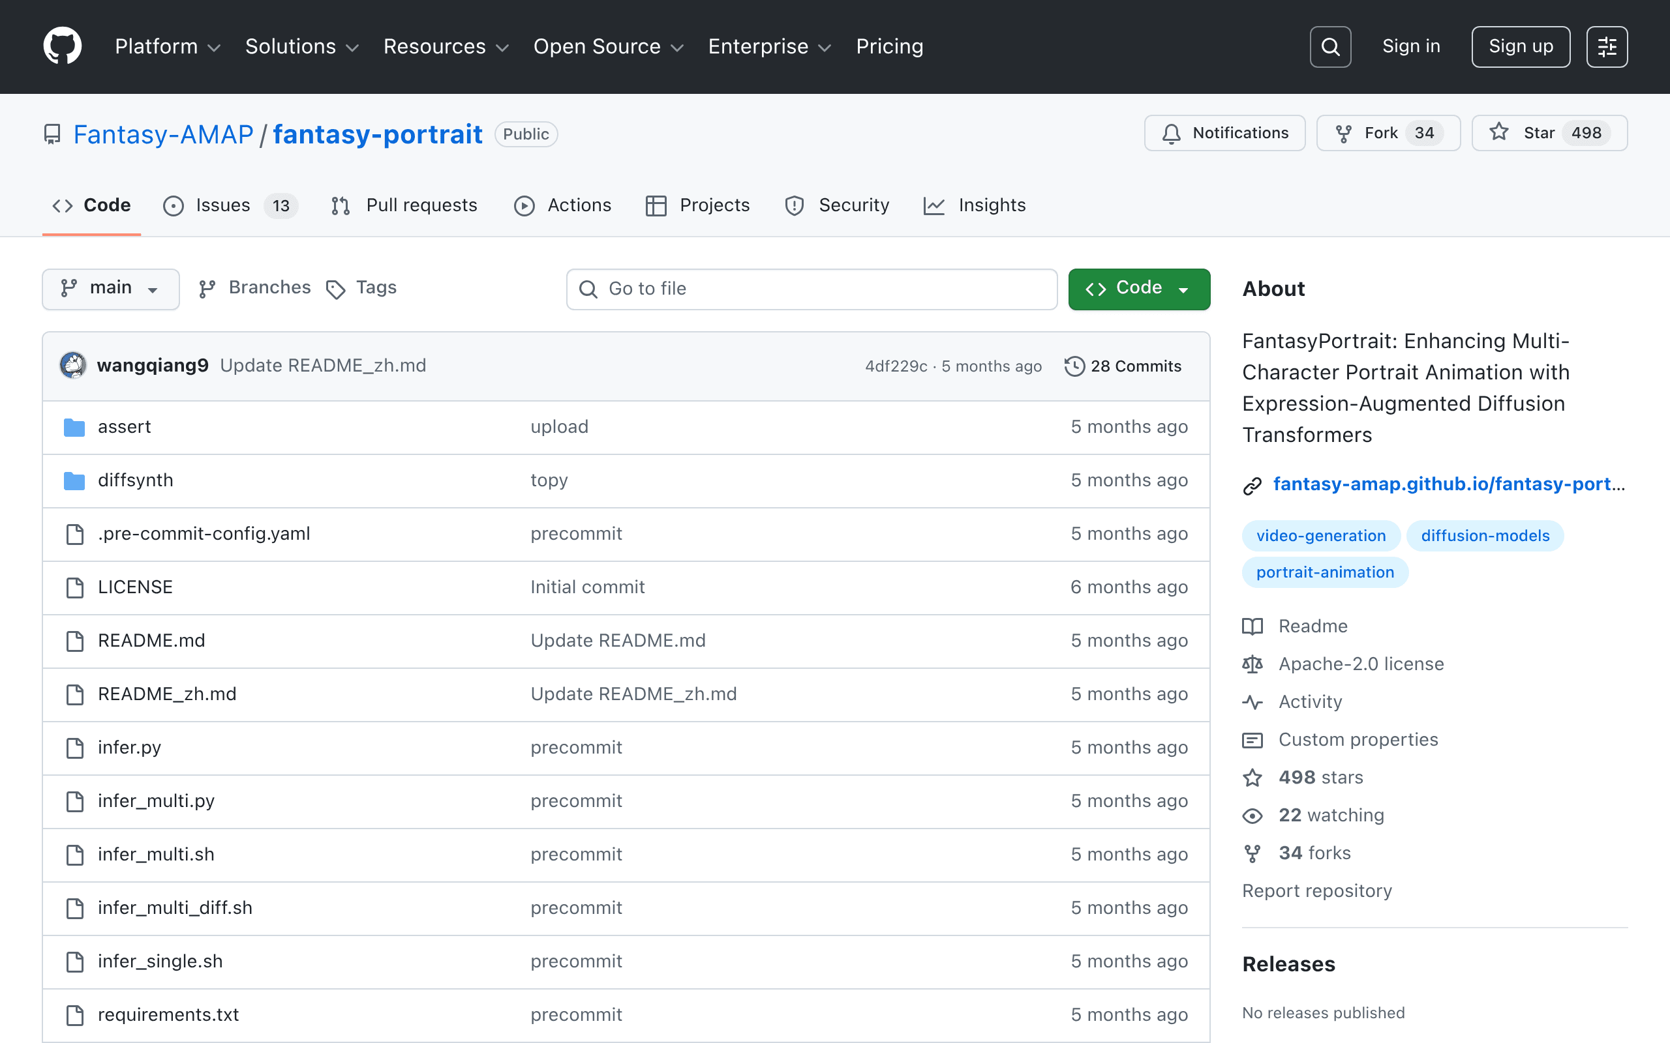The width and height of the screenshot is (1670, 1043).
Task: Open the infer_multi.py file
Action: [x=156, y=801]
